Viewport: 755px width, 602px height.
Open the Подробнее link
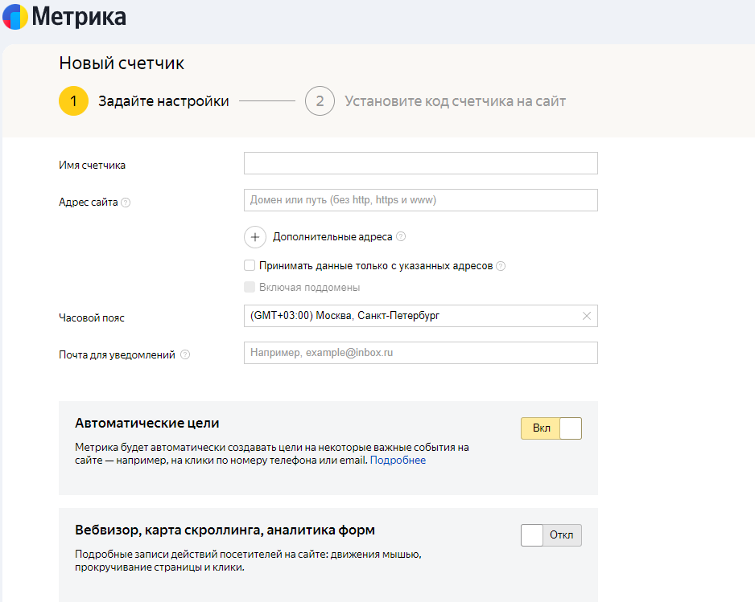pyautogui.click(x=398, y=461)
